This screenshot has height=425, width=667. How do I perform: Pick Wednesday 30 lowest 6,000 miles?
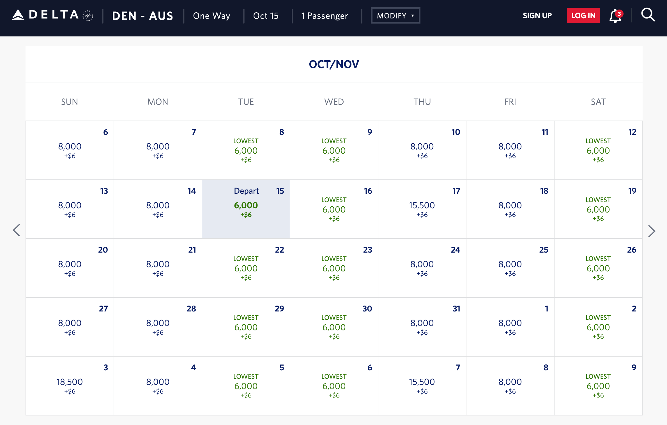coord(334,327)
